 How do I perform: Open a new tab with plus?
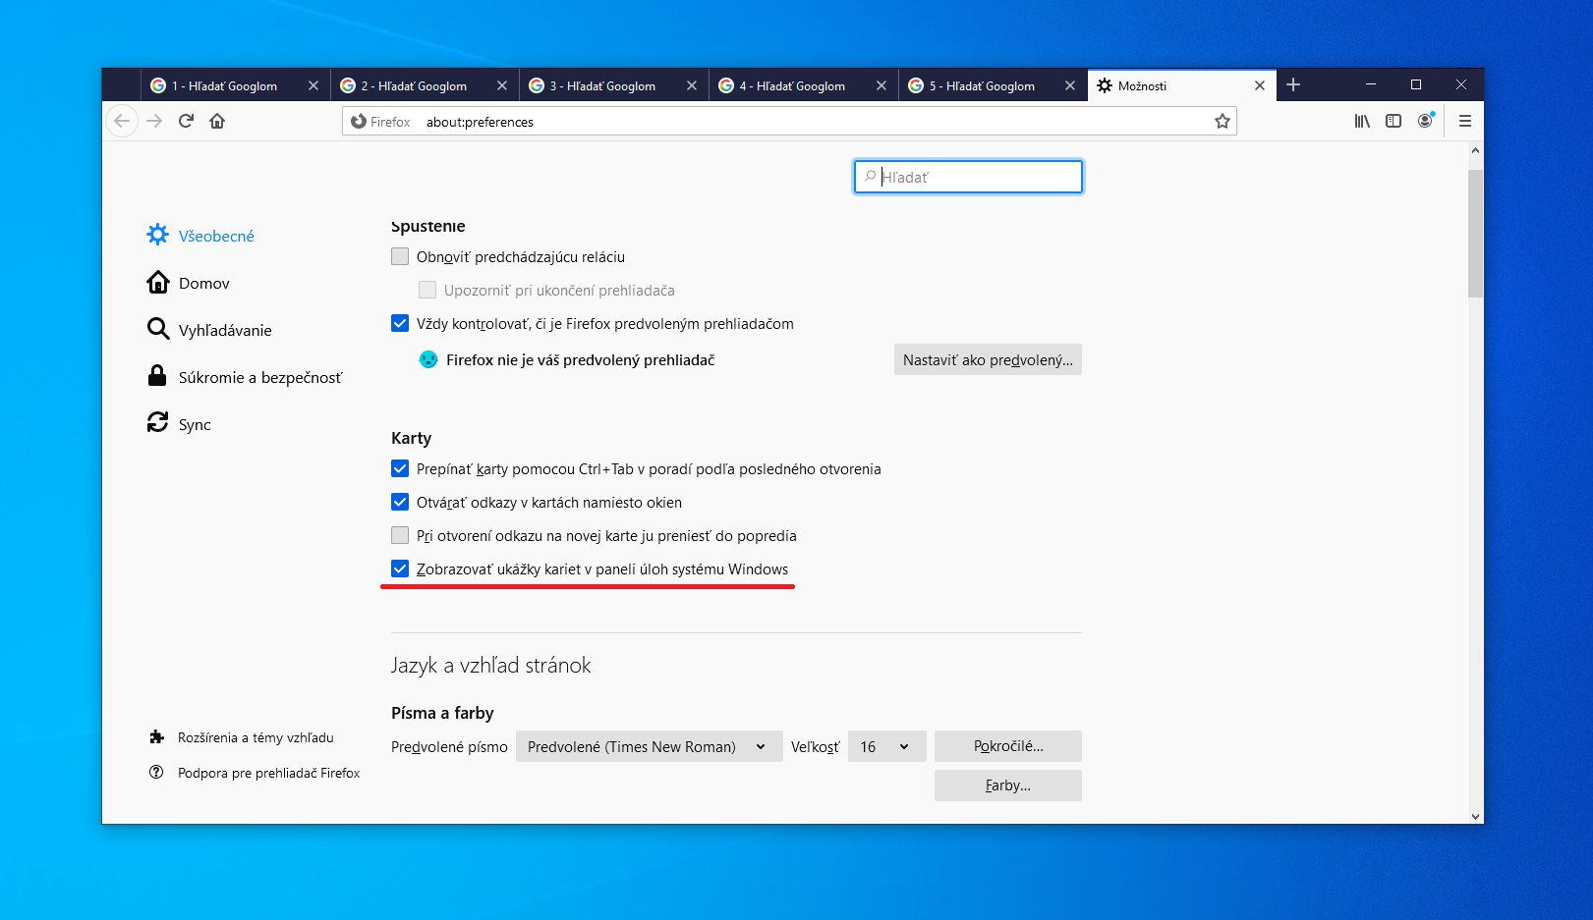tap(1293, 85)
